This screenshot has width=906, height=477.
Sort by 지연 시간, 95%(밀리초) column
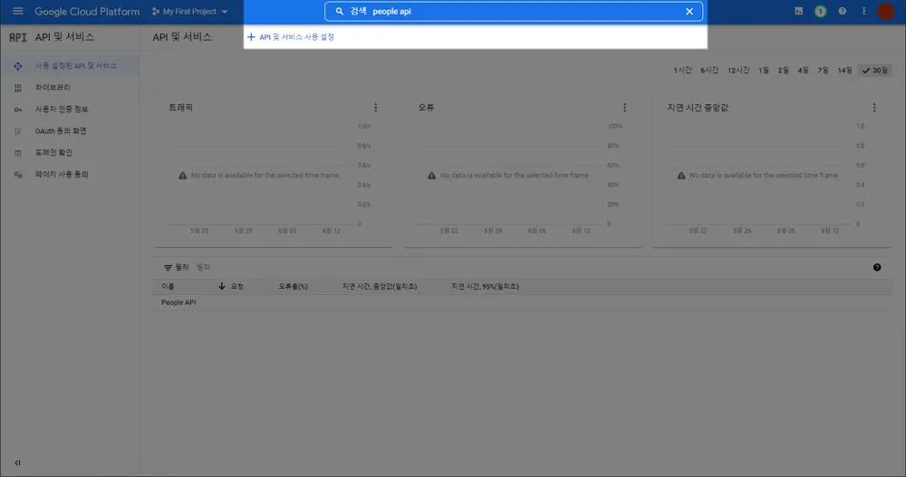tap(486, 286)
